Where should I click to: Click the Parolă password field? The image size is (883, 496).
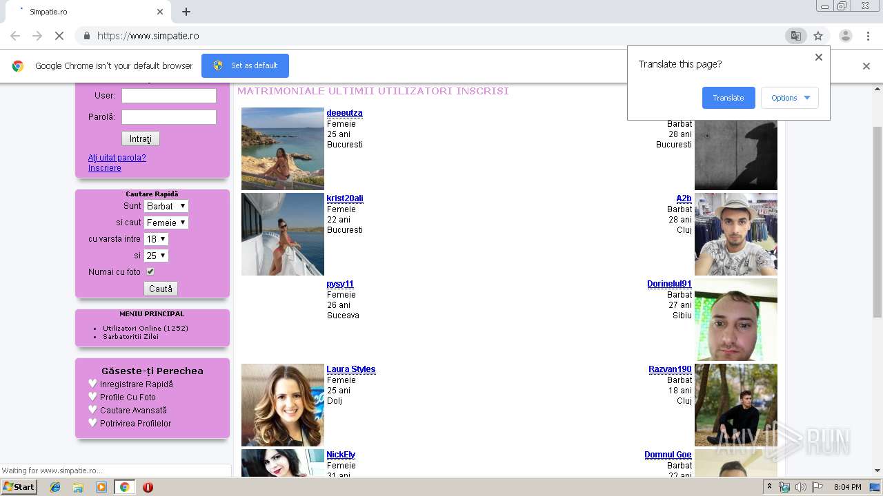[x=169, y=117]
